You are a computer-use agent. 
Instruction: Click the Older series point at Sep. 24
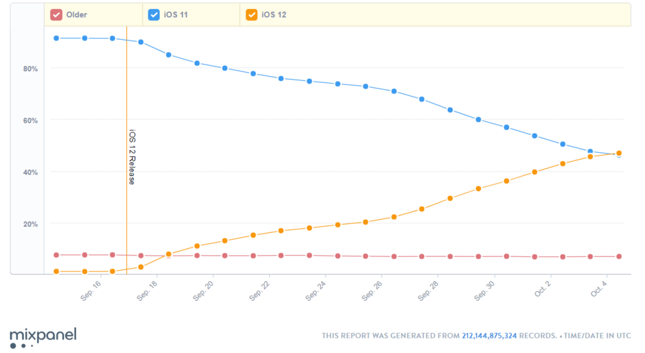pos(338,256)
